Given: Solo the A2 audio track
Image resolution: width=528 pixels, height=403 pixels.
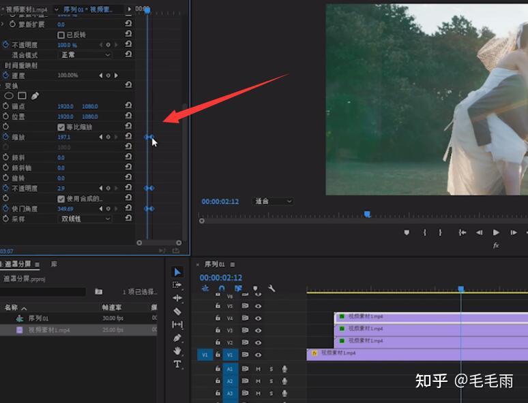Looking at the screenshot, I should point(271,381).
